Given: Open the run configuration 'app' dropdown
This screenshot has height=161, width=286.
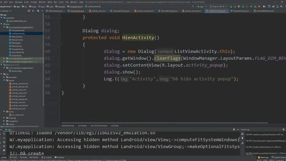Looking at the screenshot, I should 202,6.
